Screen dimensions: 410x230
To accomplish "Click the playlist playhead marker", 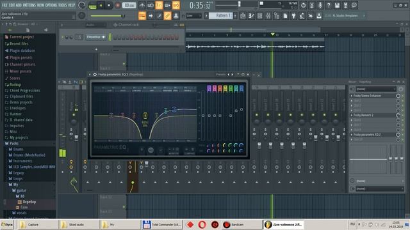I will (272, 34).
